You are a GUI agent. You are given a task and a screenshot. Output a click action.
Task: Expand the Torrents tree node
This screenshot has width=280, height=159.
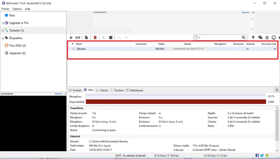[3, 31]
